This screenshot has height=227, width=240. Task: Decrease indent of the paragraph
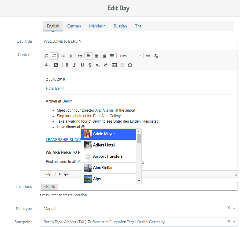[x=63, y=56]
